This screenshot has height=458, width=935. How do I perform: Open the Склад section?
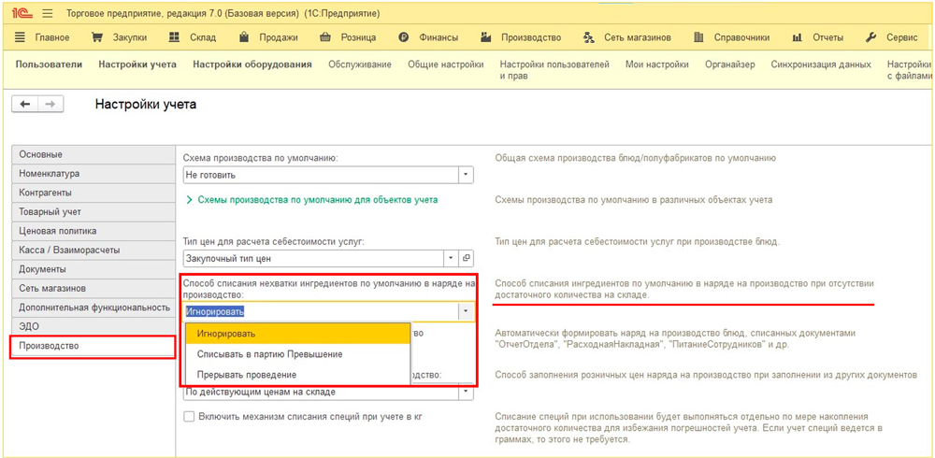192,37
